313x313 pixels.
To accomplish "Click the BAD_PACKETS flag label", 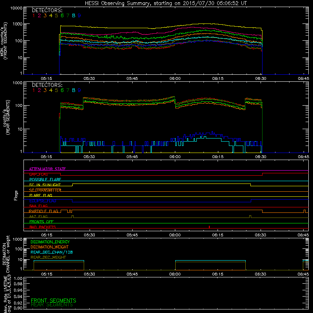I will (43, 227).
